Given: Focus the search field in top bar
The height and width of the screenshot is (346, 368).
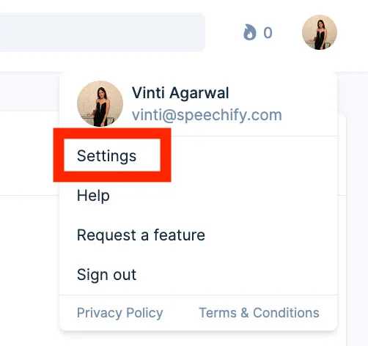Looking at the screenshot, I should [103, 32].
